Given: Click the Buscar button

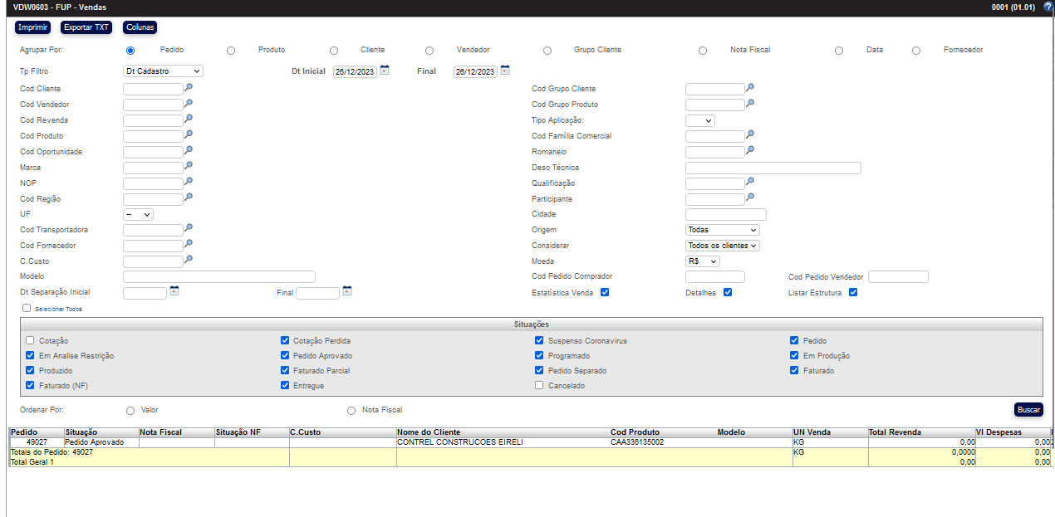Looking at the screenshot, I should (x=1028, y=410).
